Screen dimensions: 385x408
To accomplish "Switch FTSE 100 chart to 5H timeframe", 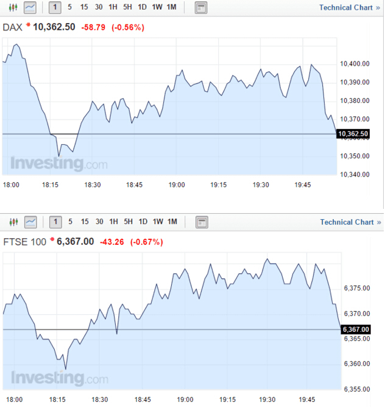I will pyautogui.click(x=127, y=222).
